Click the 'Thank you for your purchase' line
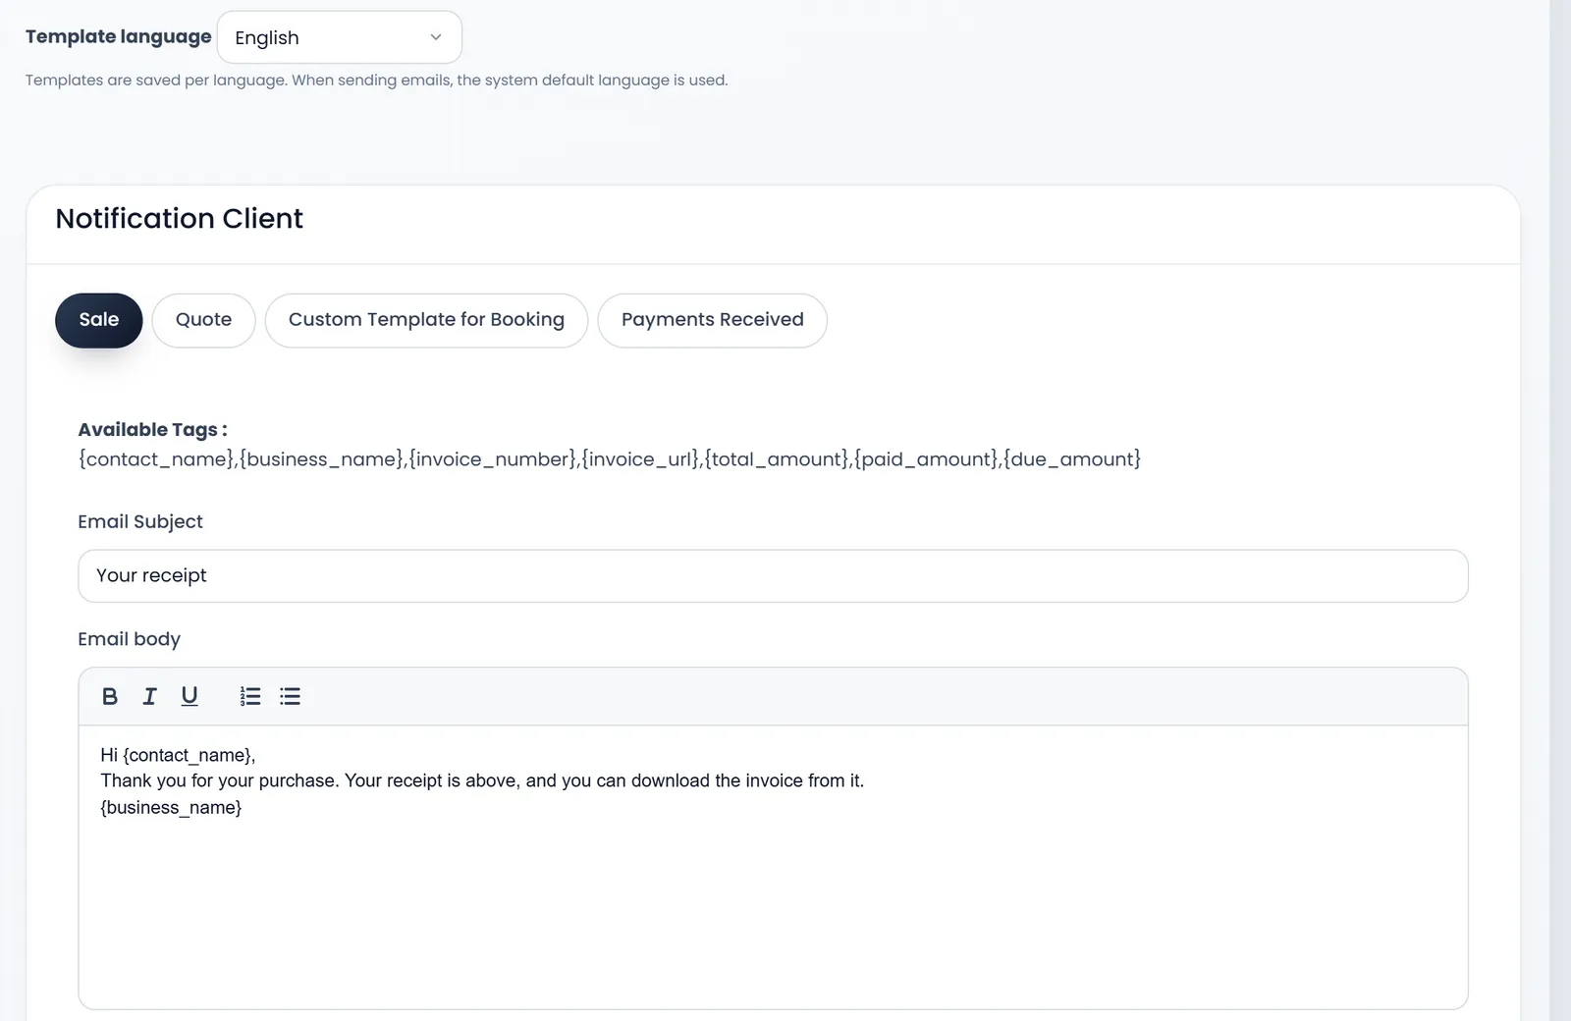The height and width of the screenshot is (1021, 1571). 482,781
